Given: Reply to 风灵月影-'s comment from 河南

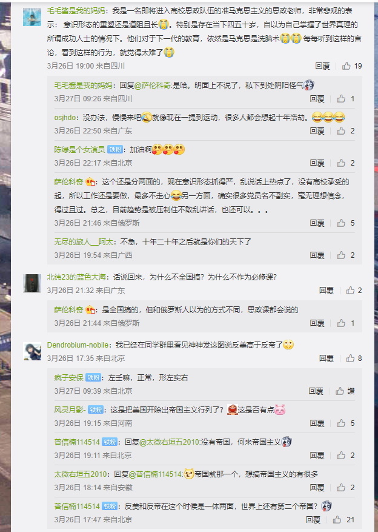Looking at the screenshot, I should (317, 423).
